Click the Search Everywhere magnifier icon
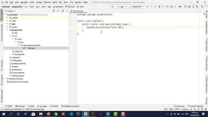208x117 pixels. click(202, 6)
